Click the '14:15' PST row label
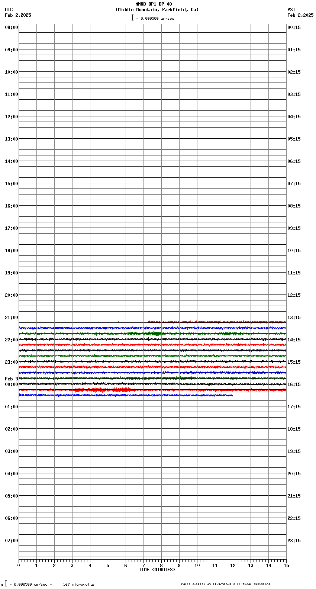This screenshot has height=589, width=316. click(294, 340)
